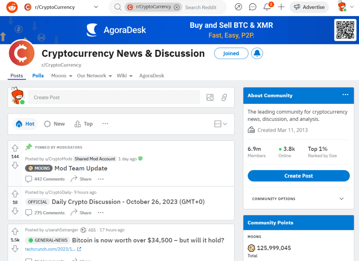Click inside the Search Reddit field
This screenshot has height=261, width=359.
(201, 8)
